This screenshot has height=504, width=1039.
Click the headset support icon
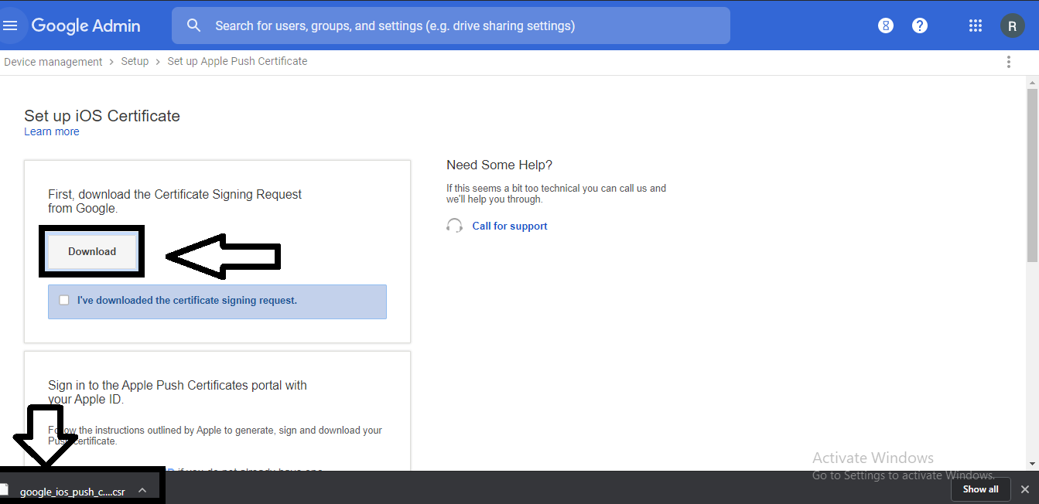tap(454, 226)
